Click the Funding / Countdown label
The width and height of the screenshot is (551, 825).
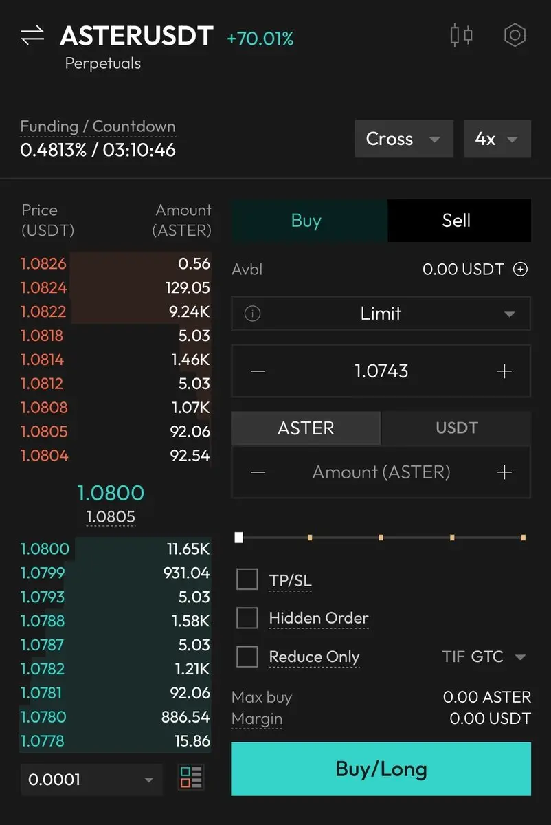[x=98, y=126]
